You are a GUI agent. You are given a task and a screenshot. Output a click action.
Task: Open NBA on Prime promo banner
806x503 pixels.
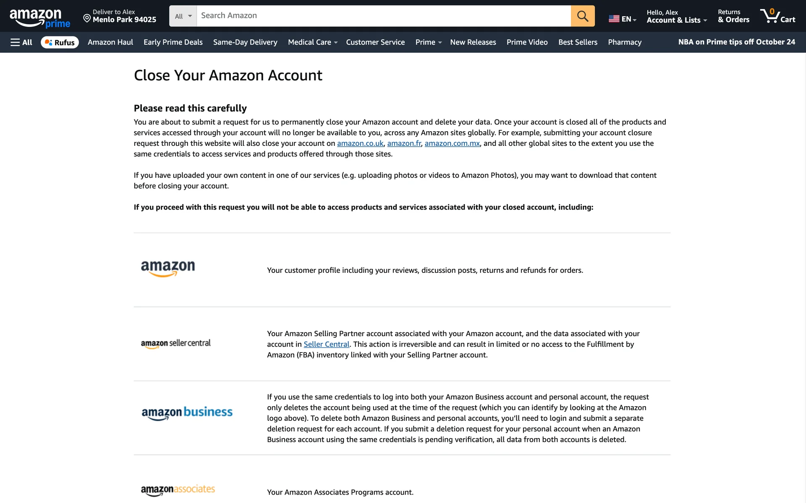[x=736, y=42]
